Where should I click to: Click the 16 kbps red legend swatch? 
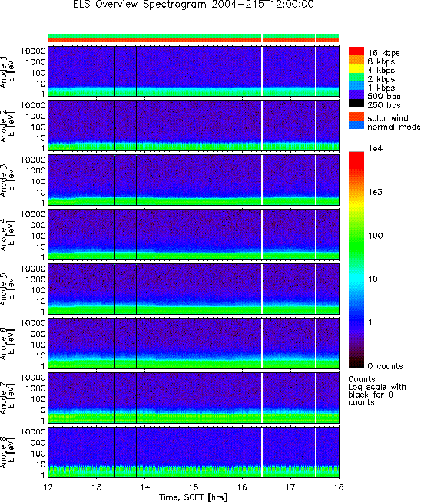(x=356, y=51)
